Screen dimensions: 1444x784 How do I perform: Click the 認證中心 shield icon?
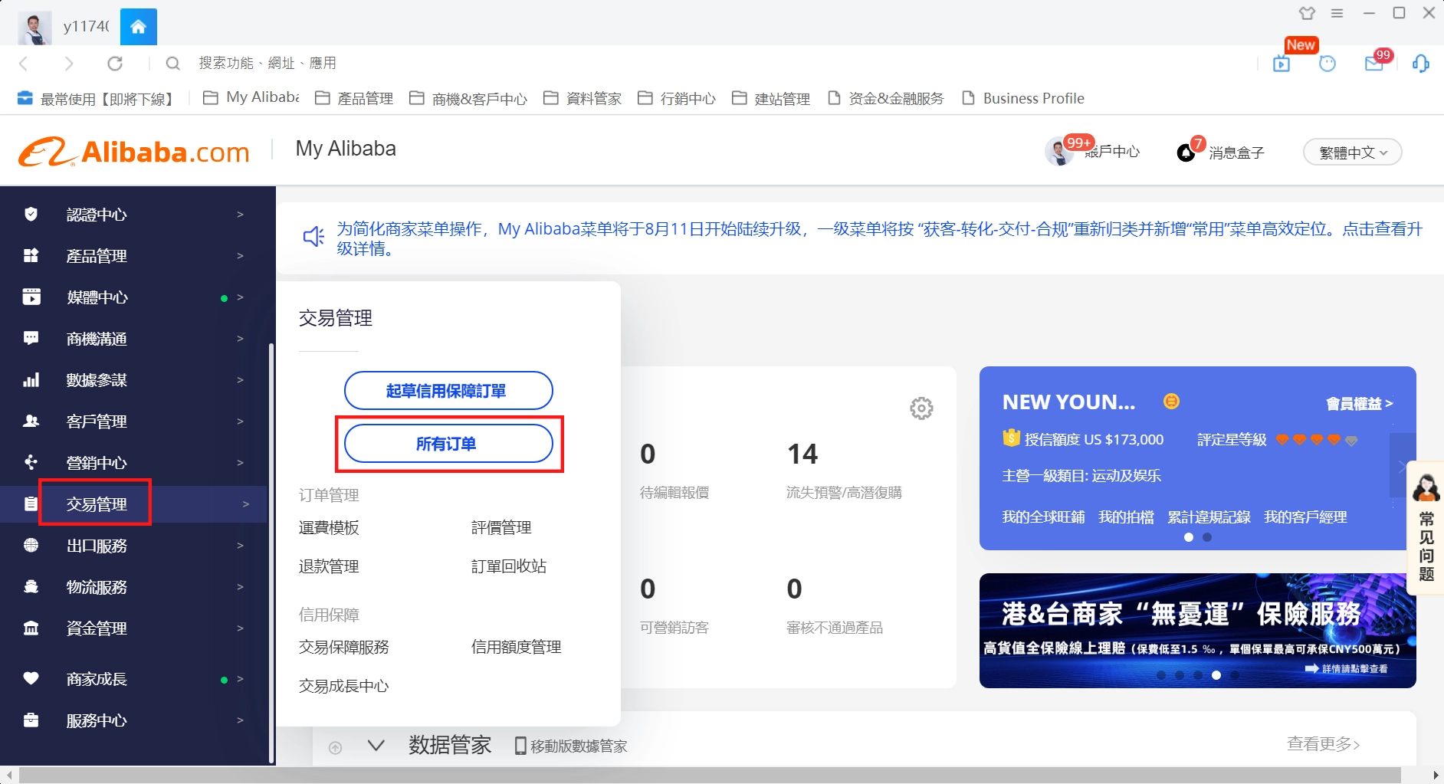point(31,215)
